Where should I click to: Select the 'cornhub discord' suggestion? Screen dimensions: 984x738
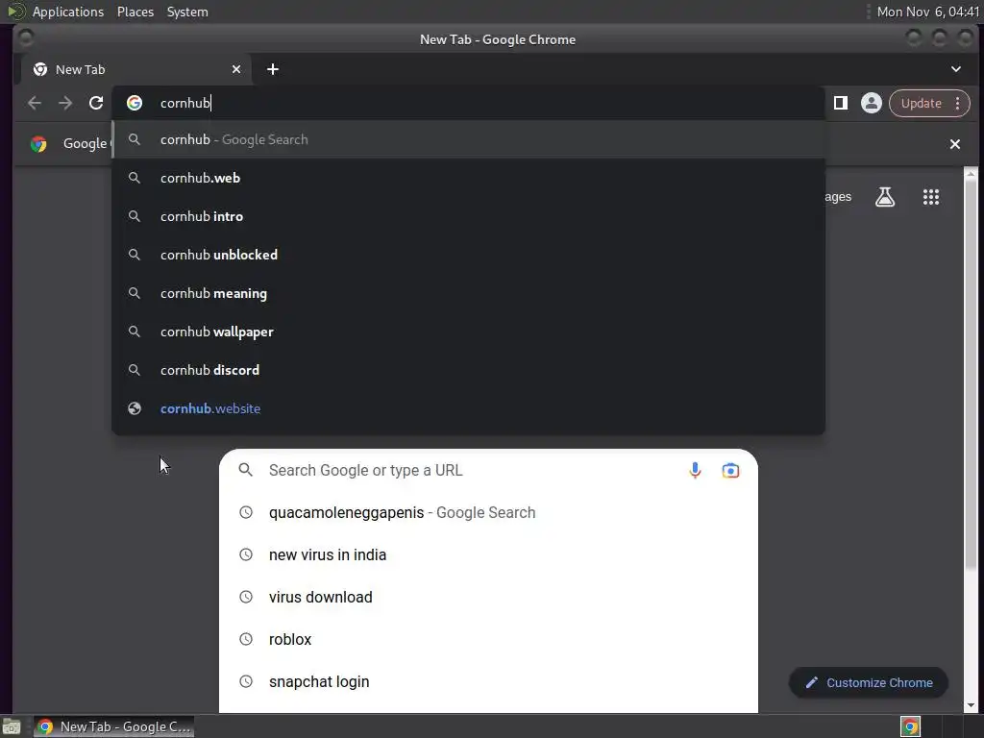[468, 370]
